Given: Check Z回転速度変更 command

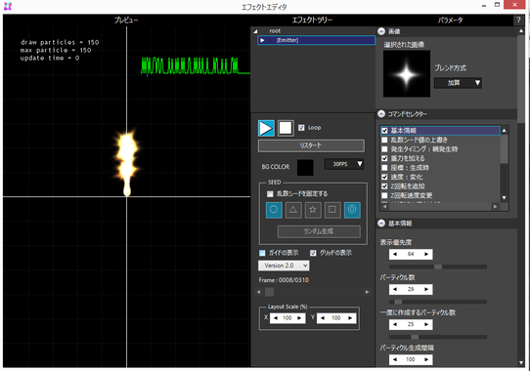Looking at the screenshot, I should click(384, 195).
